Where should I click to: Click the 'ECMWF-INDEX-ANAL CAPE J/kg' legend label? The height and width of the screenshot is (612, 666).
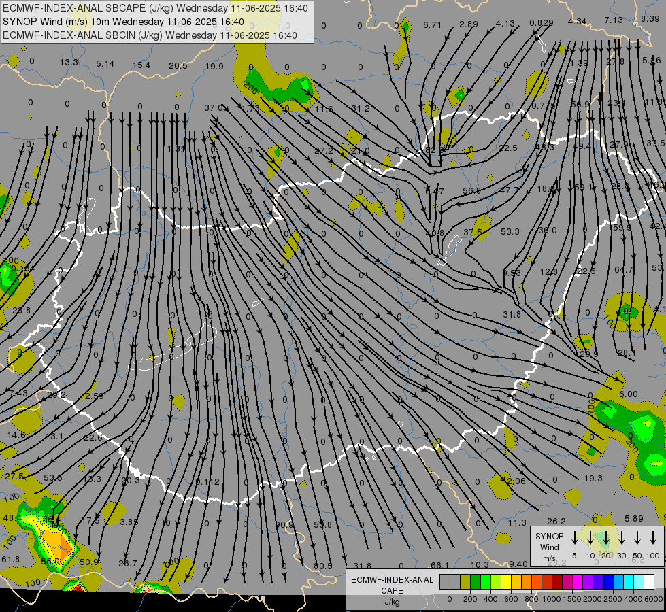(392, 590)
